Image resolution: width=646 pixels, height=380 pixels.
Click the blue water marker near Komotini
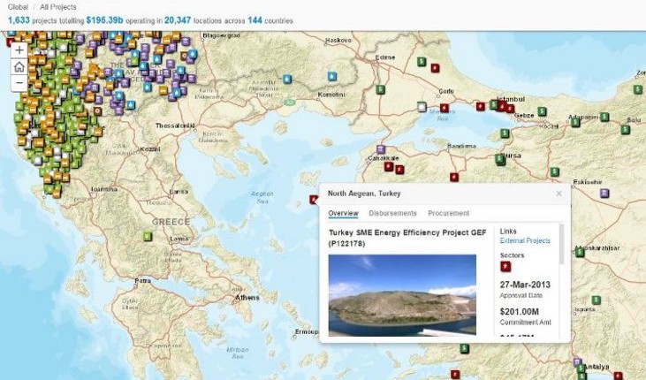point(332,77)
